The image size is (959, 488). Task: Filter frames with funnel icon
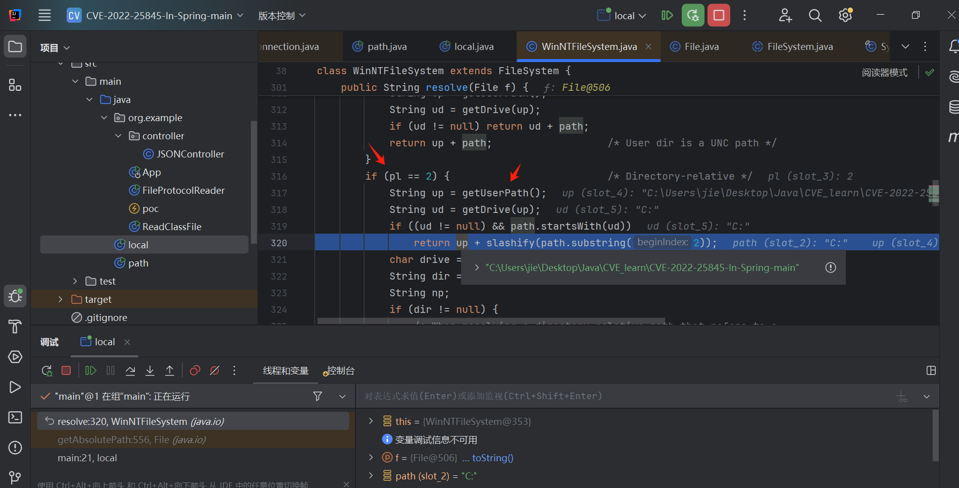[x=318, y=396]
